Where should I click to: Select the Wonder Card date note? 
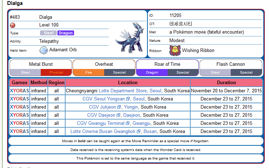tap(136, 150)
